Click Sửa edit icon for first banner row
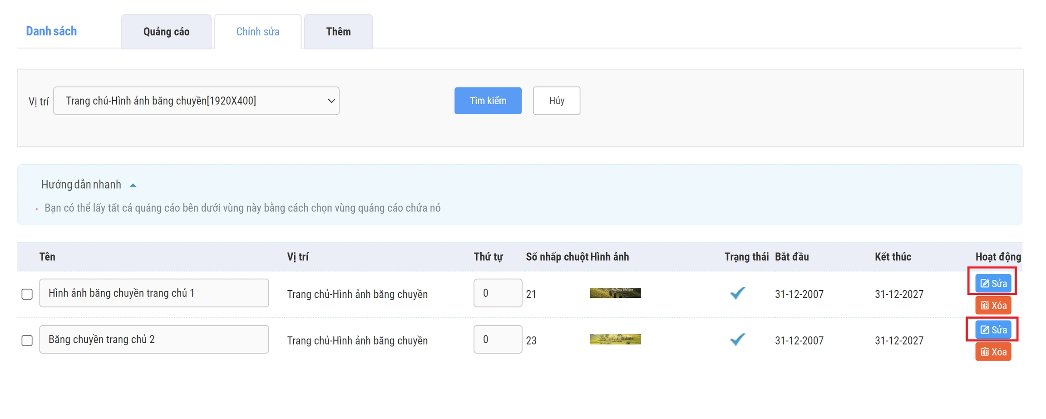 [985, 283]
